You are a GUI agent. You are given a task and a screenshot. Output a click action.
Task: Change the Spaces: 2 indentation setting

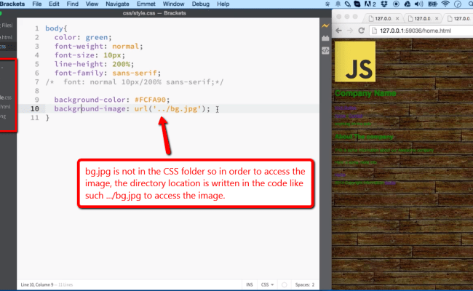click(305, 284)
